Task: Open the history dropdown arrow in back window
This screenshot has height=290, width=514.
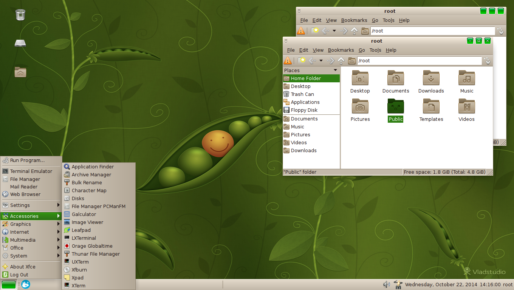Action: 334,31
